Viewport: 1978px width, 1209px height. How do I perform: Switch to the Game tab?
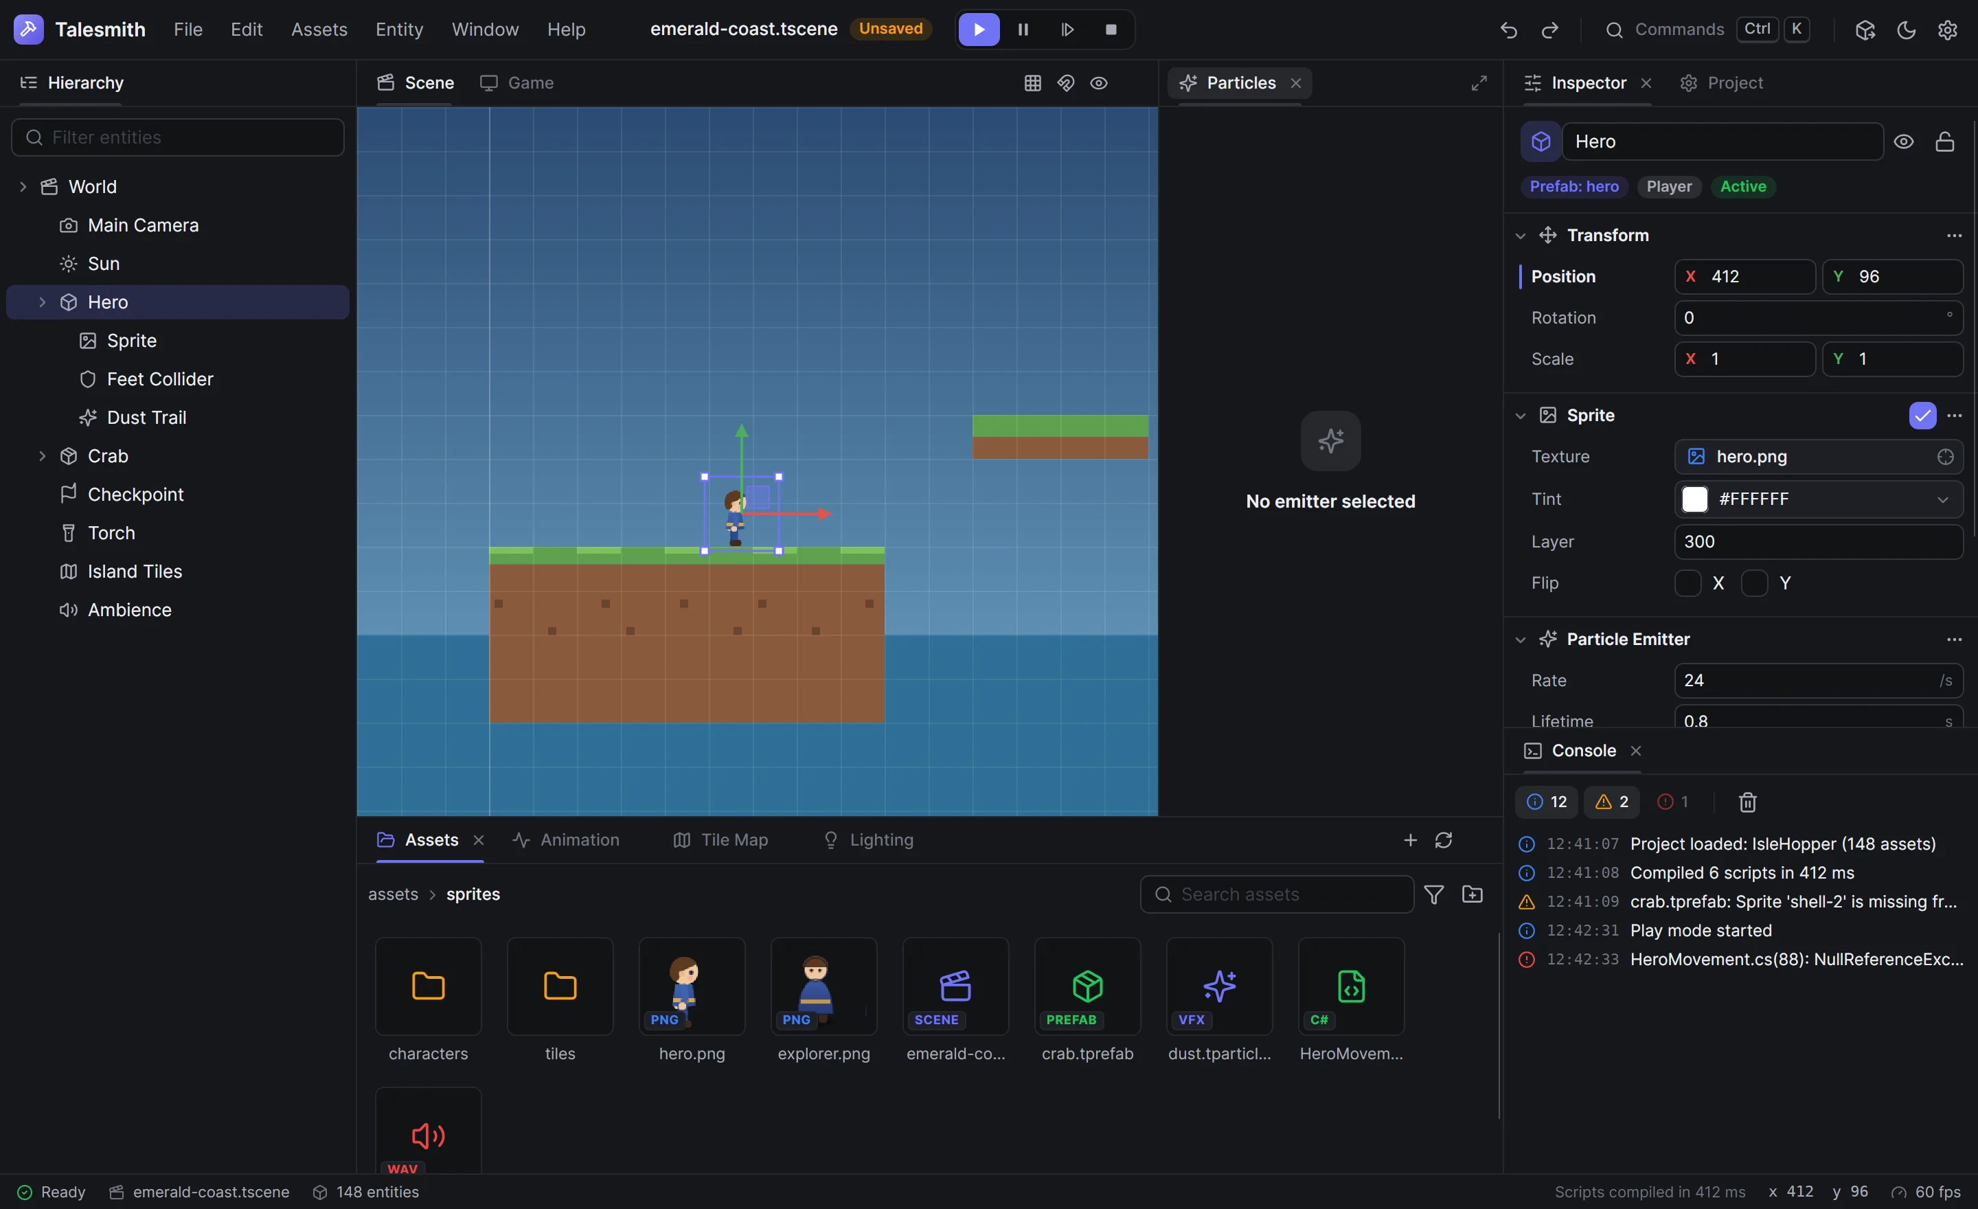tap(517, 82)
